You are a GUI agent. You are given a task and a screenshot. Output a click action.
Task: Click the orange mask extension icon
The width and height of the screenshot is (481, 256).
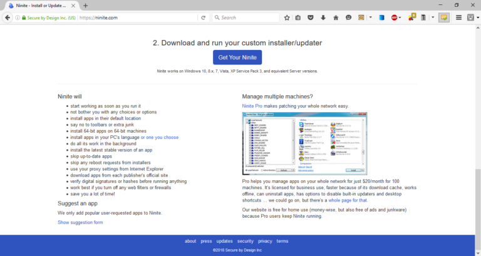tap(361, 18)
